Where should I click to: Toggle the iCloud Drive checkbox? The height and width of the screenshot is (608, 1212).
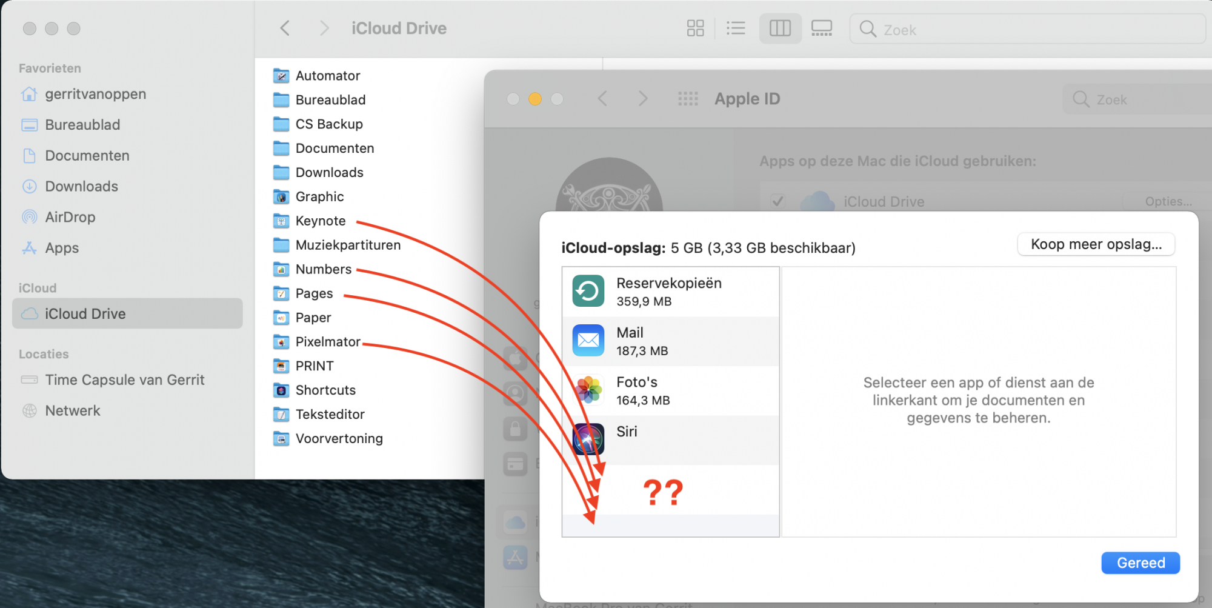pos(777,201)
